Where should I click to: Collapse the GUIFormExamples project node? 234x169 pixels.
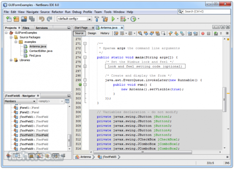6,33
